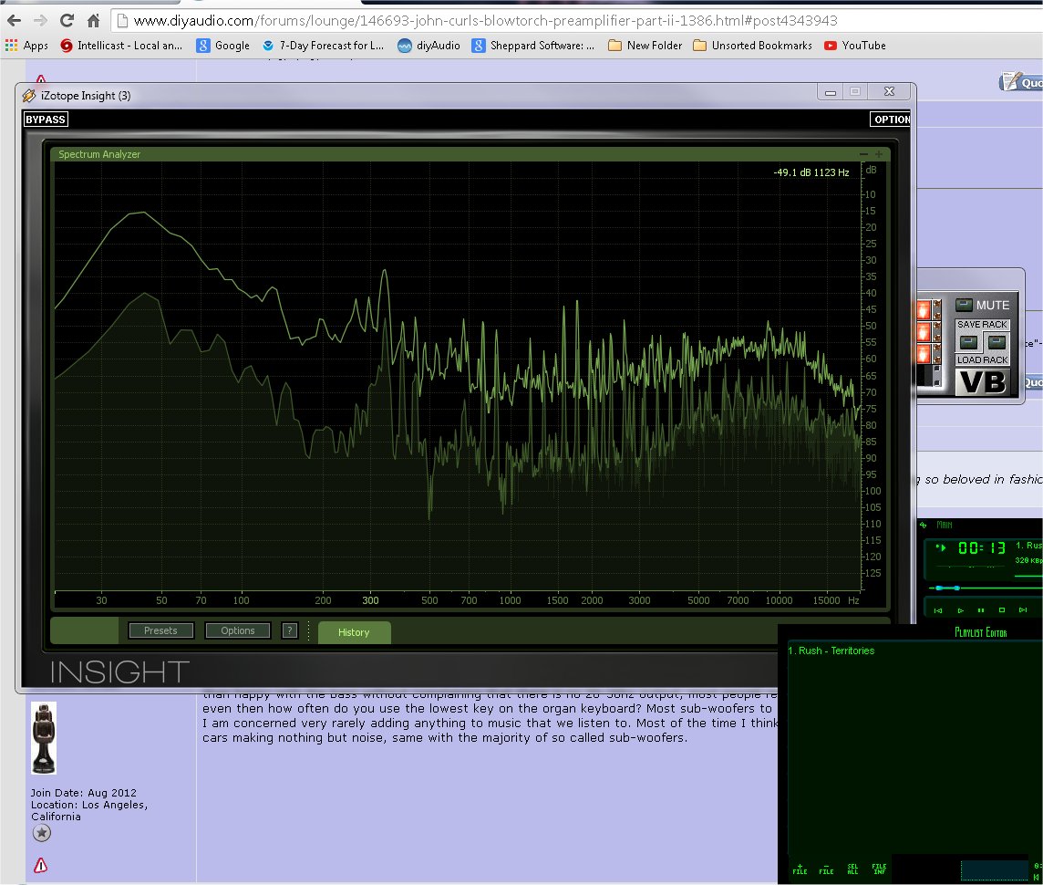
Task: Click the play button in player
Action: tap(960, 609)
